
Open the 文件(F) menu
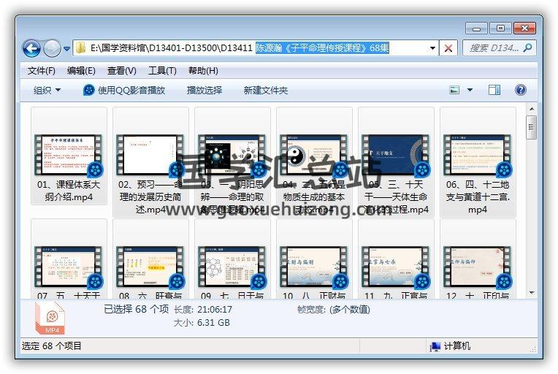click(x=42, y=70)
